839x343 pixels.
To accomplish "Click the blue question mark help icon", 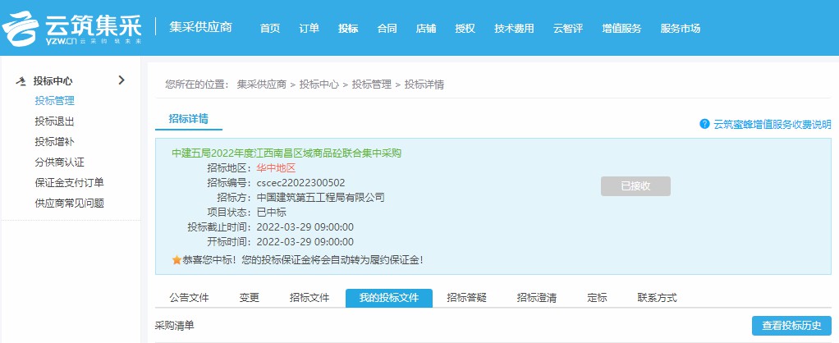I will tap(704, 124).
